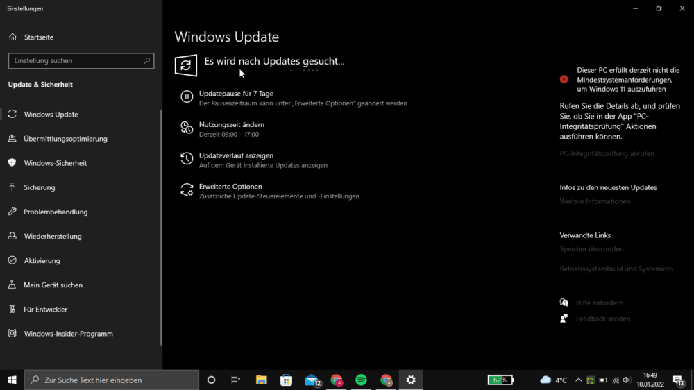Pause updates via Updatepause für 7 Tage
694x390 pixels.
pos(237,94)
